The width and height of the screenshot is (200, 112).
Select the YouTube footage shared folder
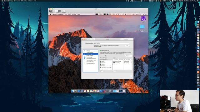[x=106, y=67]
